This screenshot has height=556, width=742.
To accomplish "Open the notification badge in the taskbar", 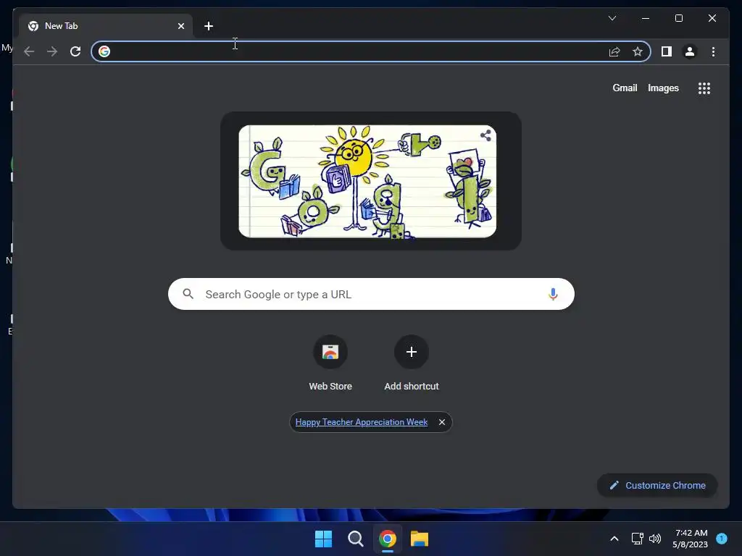I will pos(722,539).
